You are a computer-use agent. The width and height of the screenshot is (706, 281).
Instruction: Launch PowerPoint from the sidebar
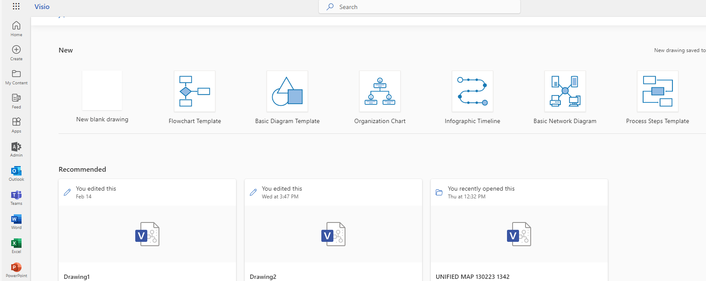[16, 269]
